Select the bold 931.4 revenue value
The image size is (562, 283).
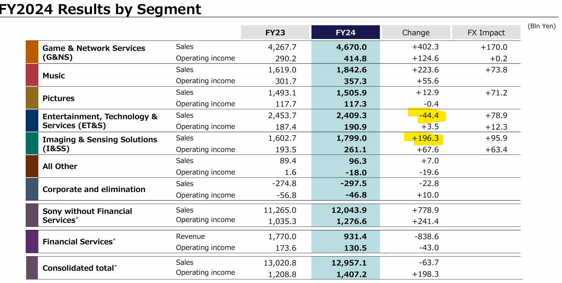355,237
